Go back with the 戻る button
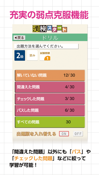Screen dimensions: 99x175 click(19, 38)
